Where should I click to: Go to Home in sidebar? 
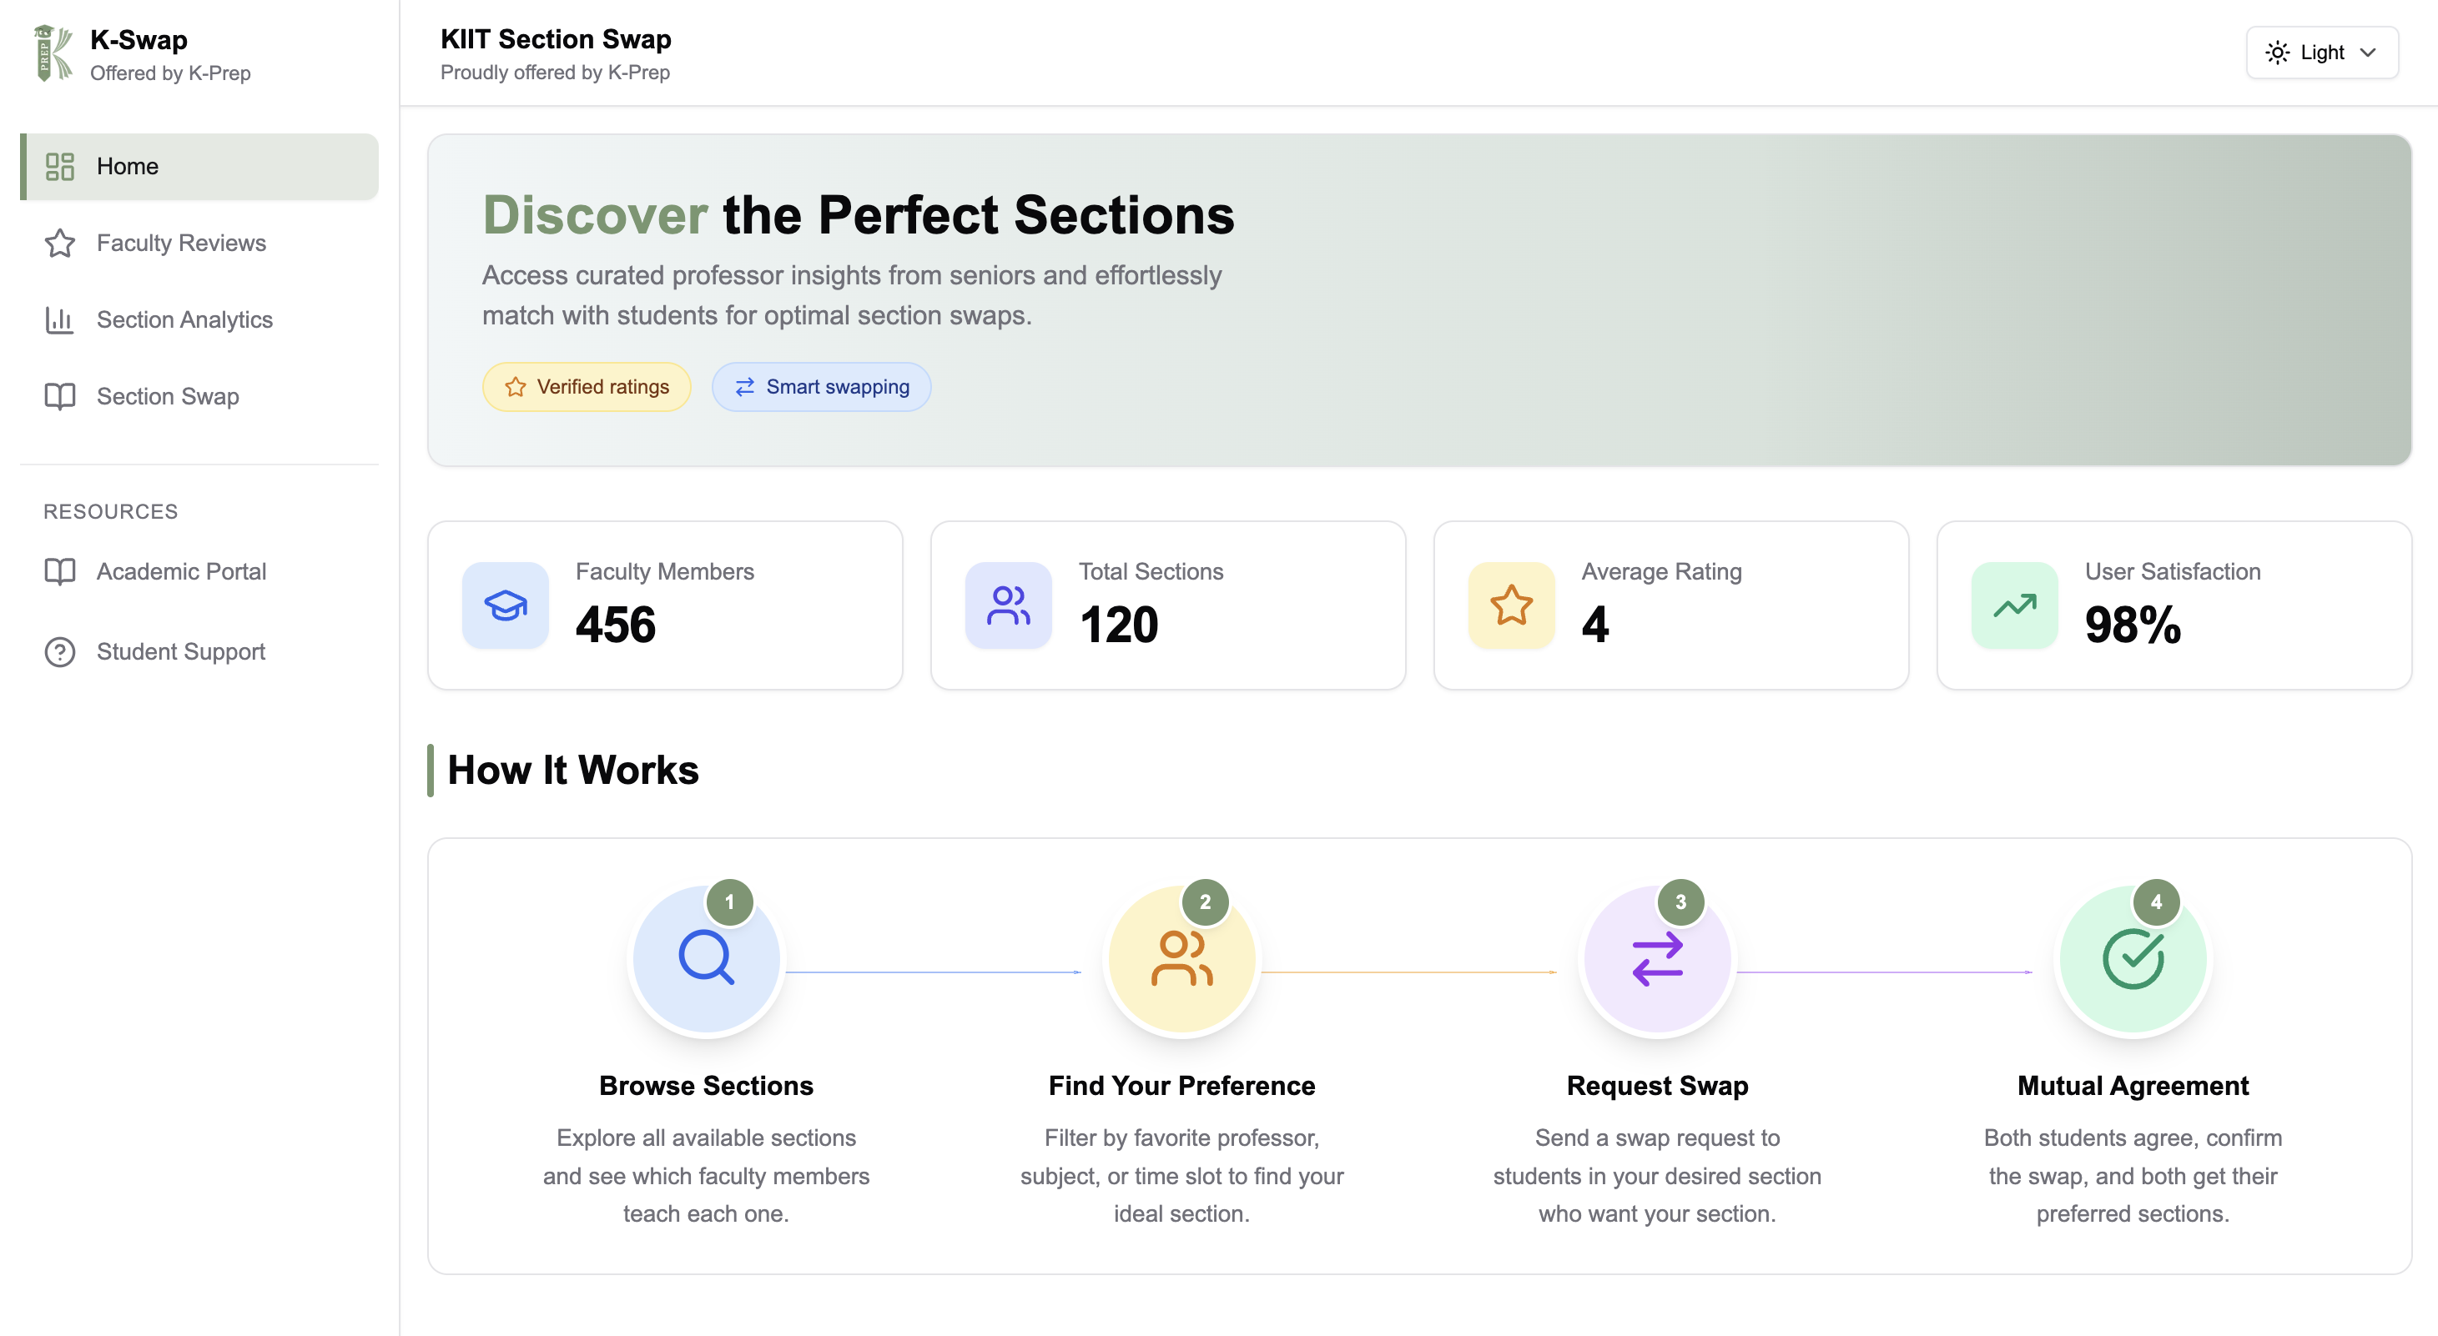[199, 167]
